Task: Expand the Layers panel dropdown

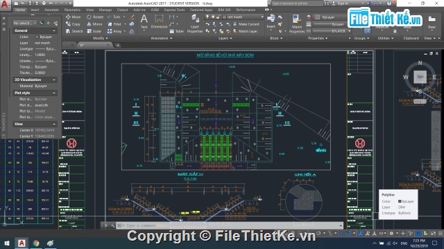Action: point(225,38)
